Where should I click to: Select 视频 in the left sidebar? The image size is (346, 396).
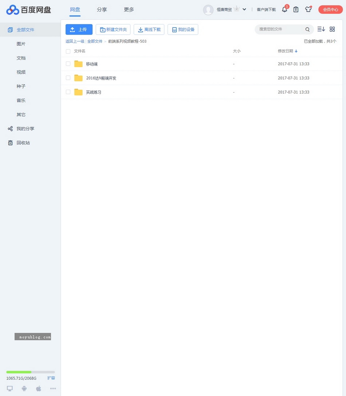(x=21, y=72)
